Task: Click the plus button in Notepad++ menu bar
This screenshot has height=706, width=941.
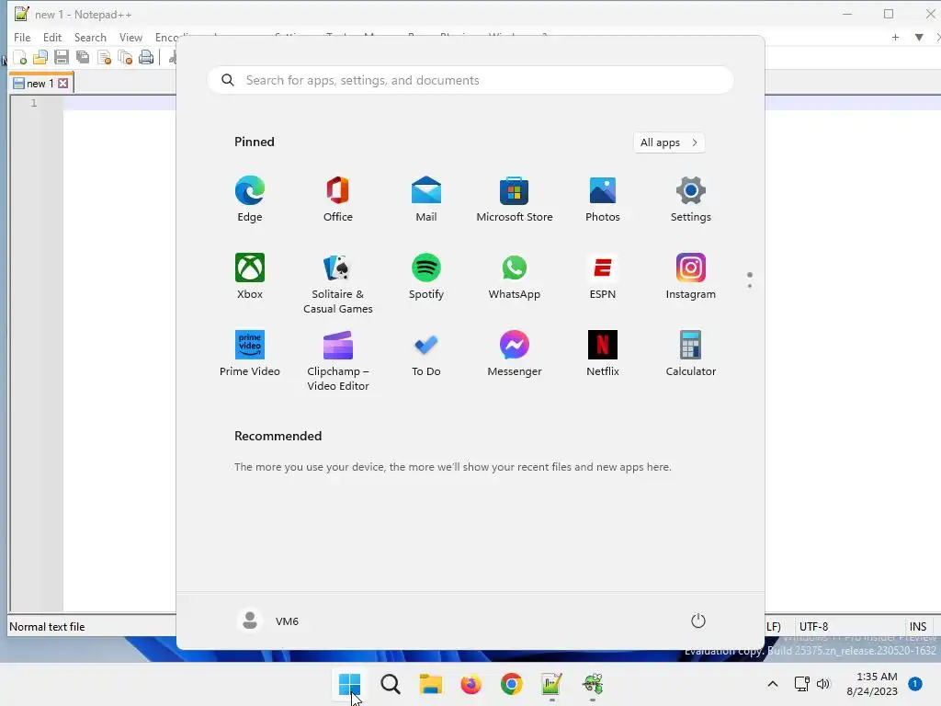Action: pyautogui.click(x=895, y=37)
